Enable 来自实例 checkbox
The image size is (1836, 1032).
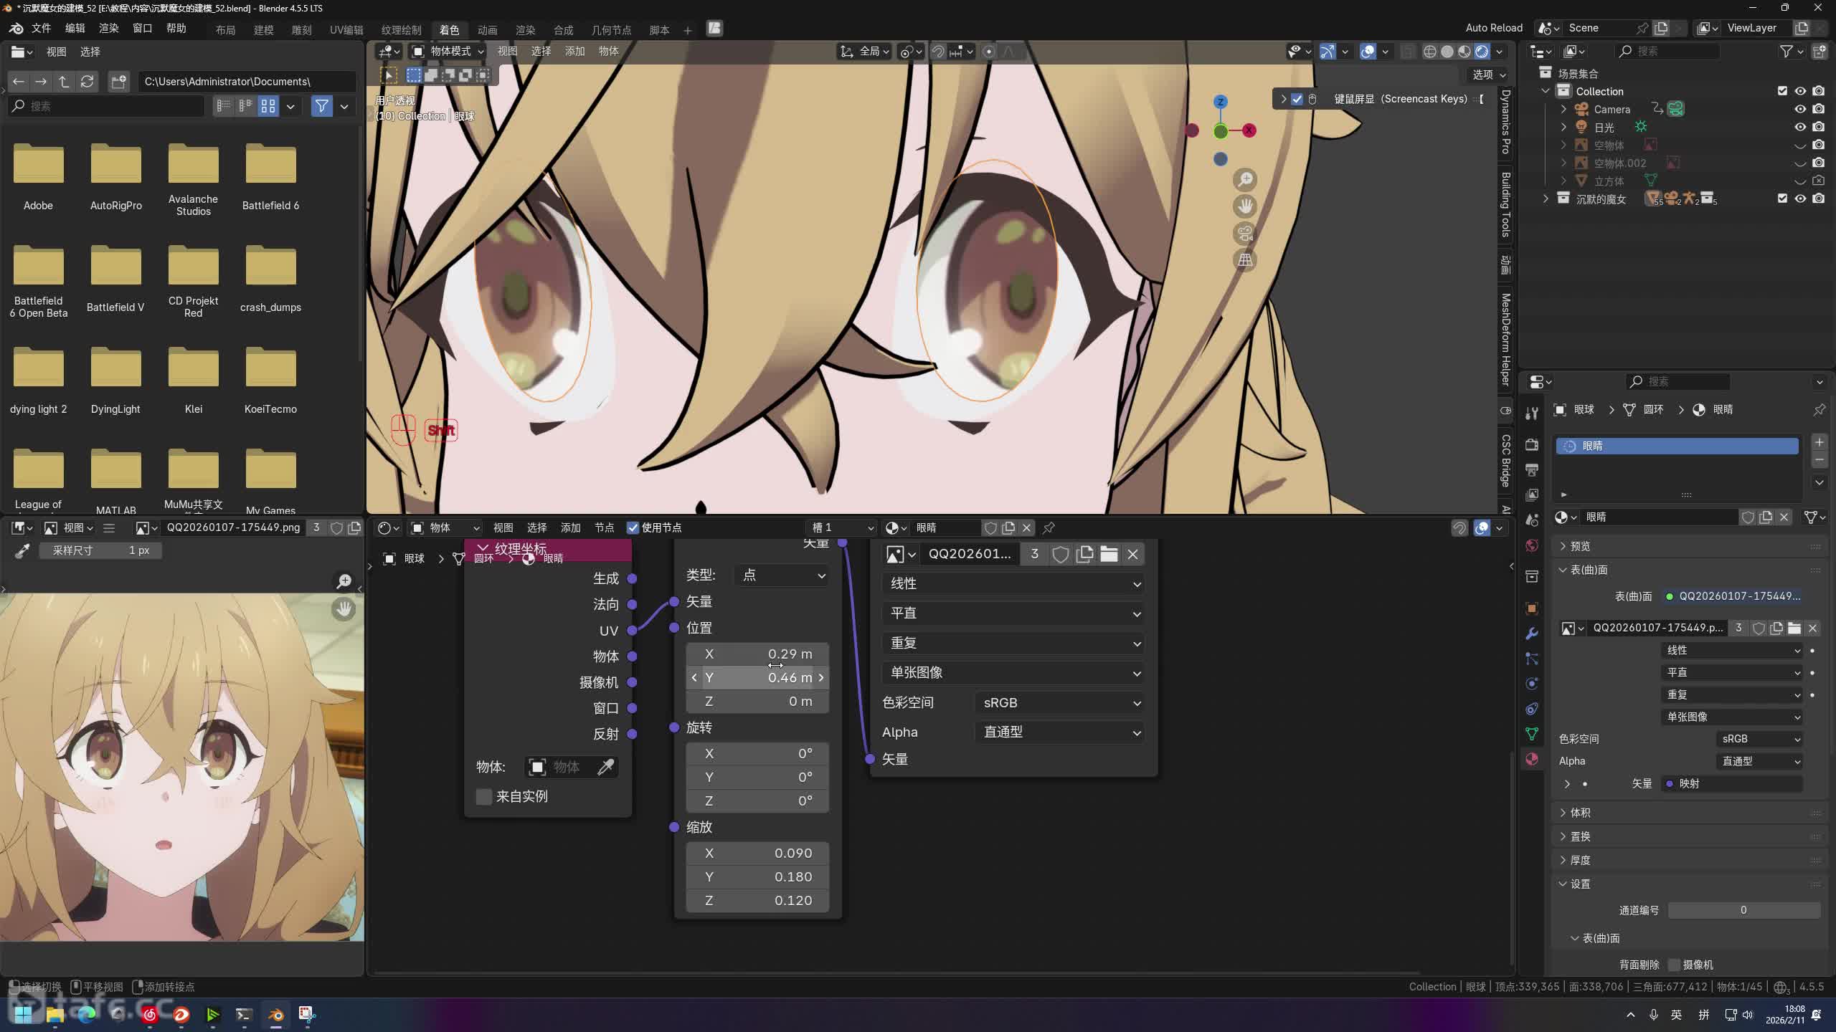click(484, 797)
